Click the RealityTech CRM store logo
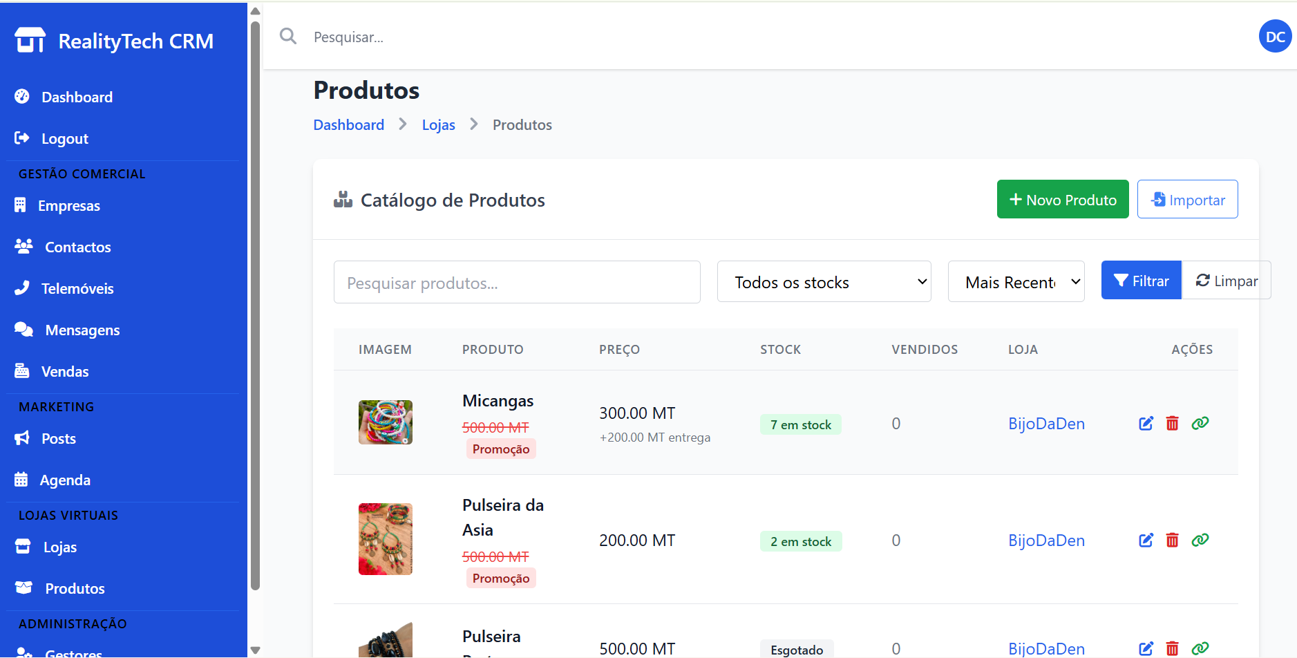Image resolution: width=1297 pixels, height=658 pixels. point(30,41)
